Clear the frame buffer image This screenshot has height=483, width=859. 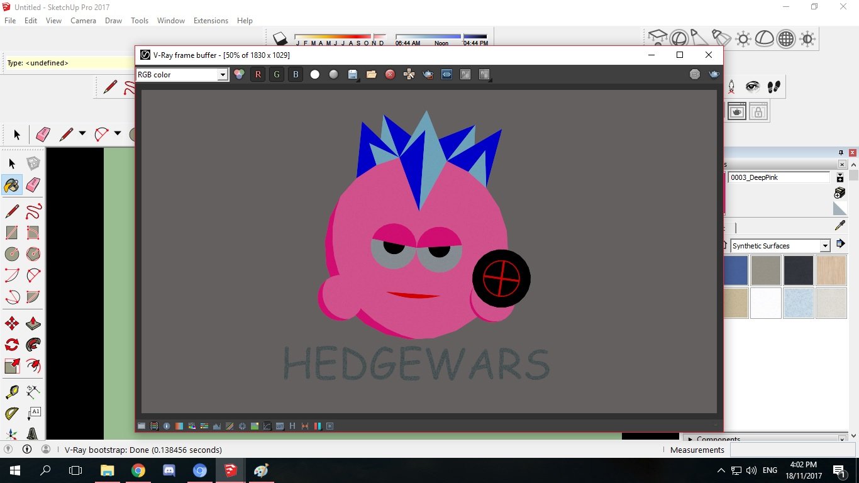pos(390,74)
